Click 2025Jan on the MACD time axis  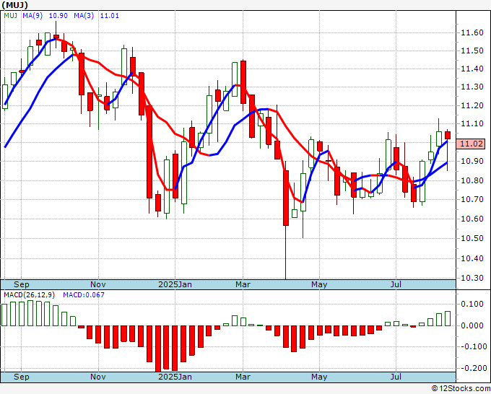click(x=175, y=377)
